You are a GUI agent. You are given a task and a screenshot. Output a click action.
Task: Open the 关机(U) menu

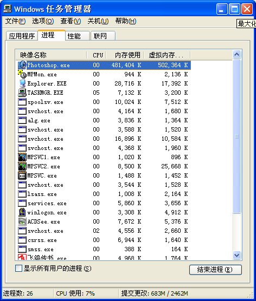pos(98,21)
